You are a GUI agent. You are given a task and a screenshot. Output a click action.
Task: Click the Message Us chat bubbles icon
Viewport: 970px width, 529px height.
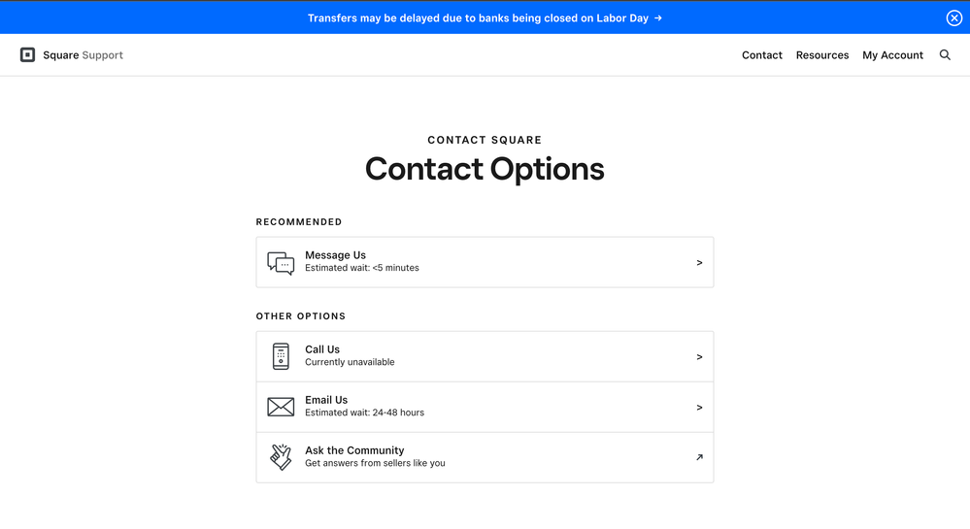(281, 263)
